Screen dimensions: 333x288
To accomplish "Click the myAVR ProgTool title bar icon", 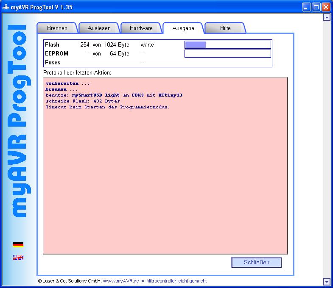I will [6, 7].
